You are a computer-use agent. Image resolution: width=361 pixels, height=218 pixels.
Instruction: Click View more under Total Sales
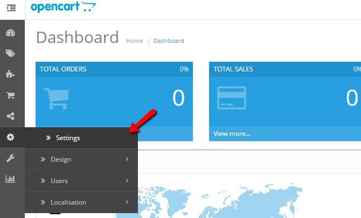click(232, 134)
